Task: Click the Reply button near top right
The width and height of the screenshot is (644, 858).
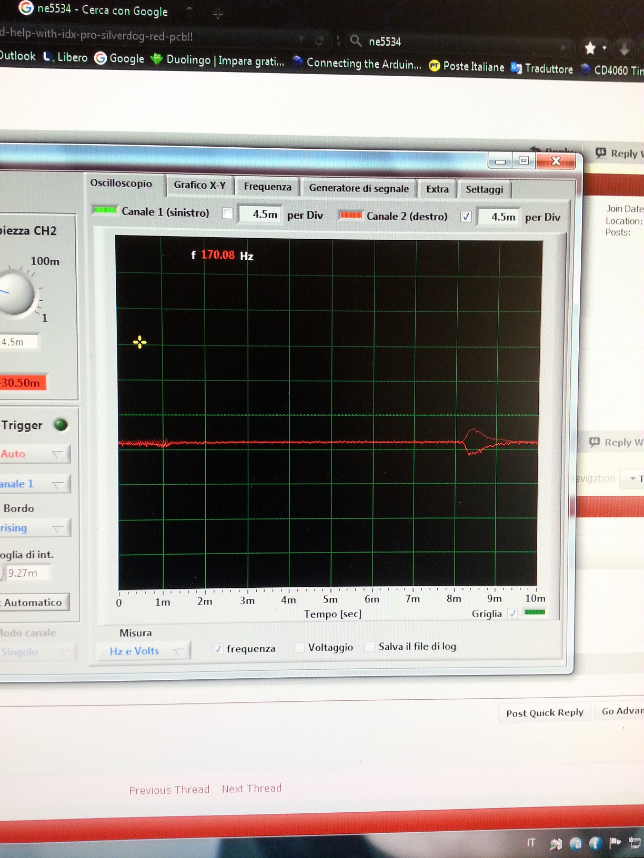Action: tap(619, 154)
